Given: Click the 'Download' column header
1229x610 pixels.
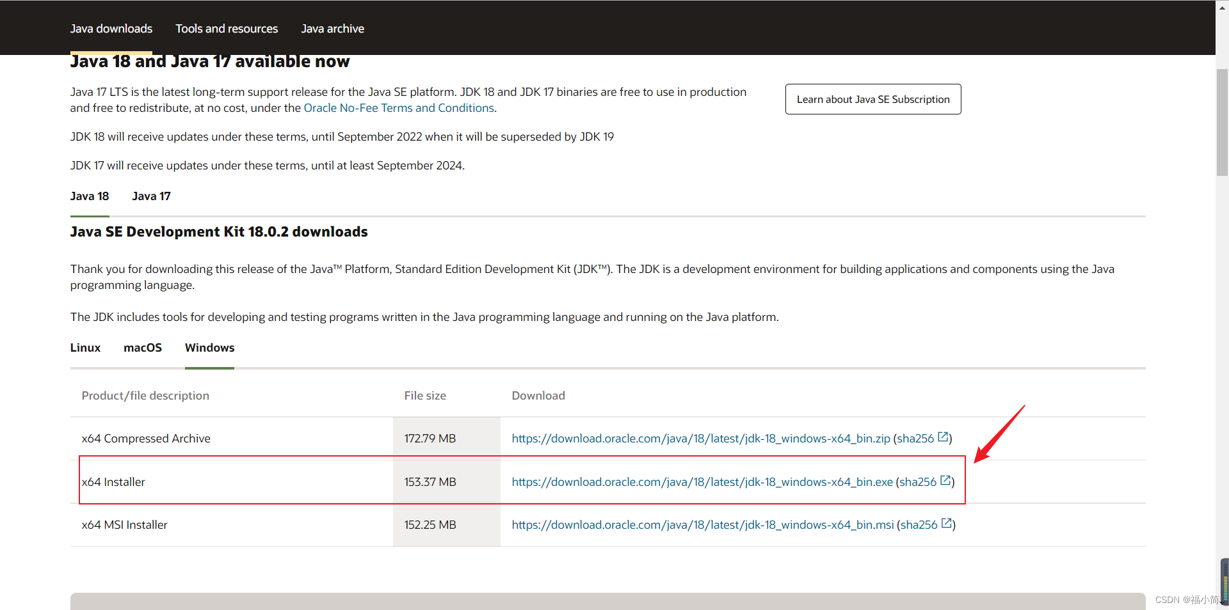Looking at the screenshot, I should point(538,396).
